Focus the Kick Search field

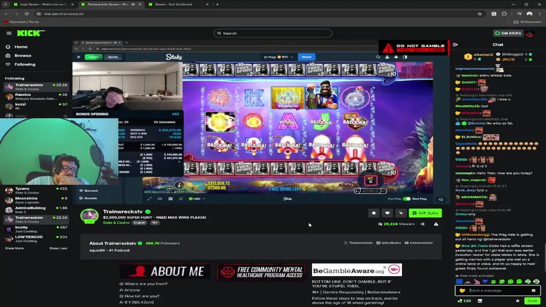point(273,33)
